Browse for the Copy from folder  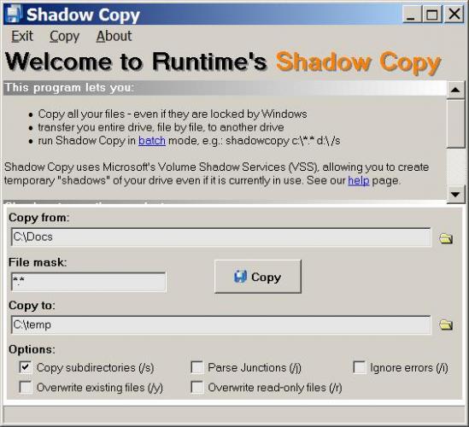coord(446,238)
